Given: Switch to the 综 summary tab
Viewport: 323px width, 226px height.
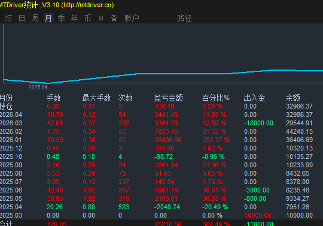Looking at the screenshot, I should point(8,18).
